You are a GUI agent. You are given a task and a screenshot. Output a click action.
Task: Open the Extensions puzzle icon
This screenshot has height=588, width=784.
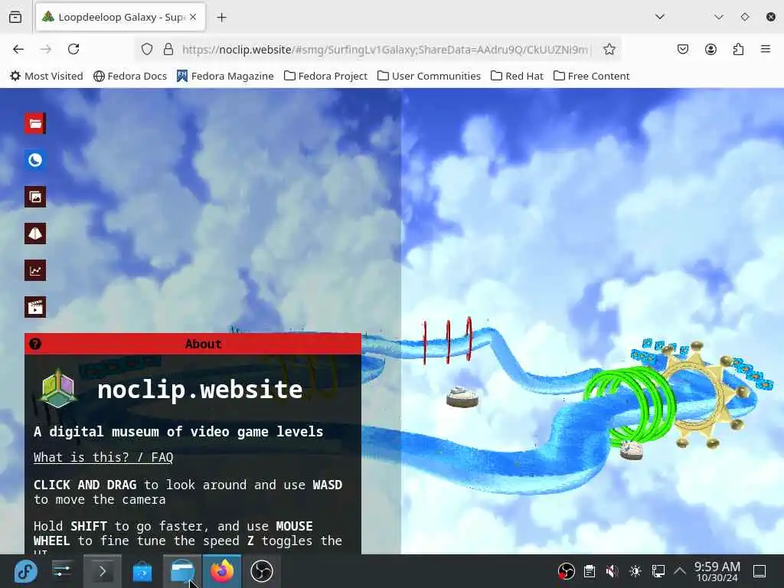739,49
